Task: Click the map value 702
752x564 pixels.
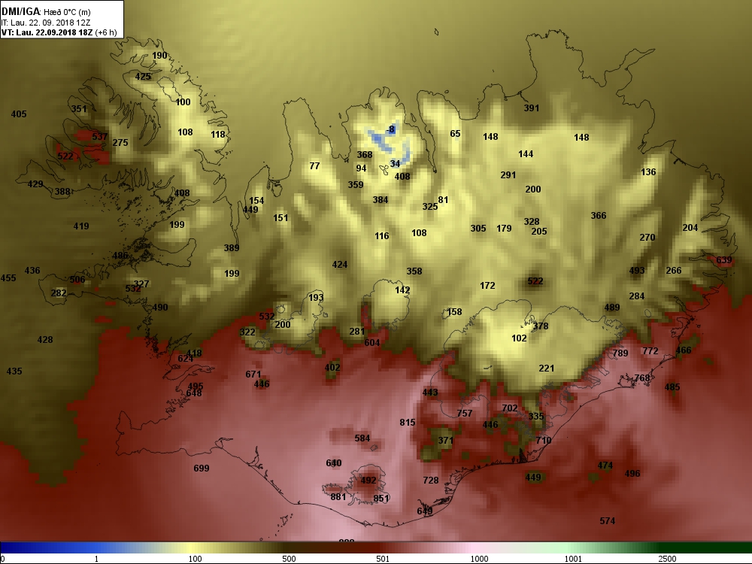Action: pos(509,408)
